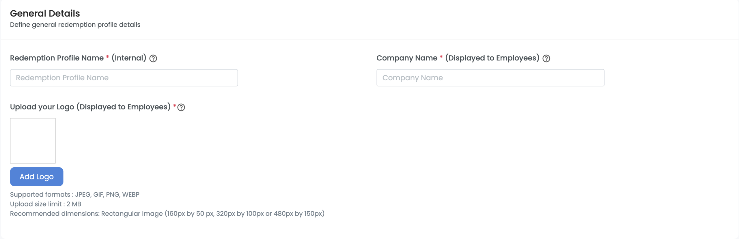Click help icon next to Upload your Logo
The width and height of the screenshot is (739, 239).
click(181, 107)
